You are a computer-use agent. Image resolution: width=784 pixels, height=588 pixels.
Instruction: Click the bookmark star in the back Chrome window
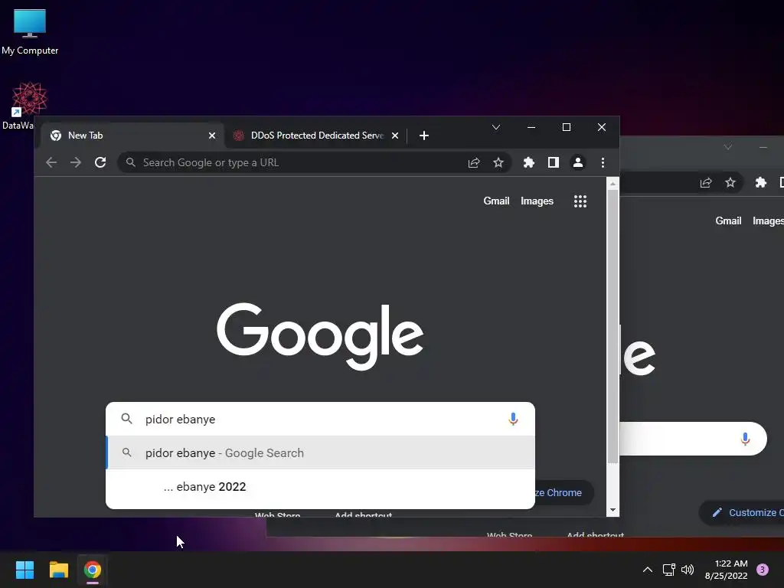tap(730, 182)
